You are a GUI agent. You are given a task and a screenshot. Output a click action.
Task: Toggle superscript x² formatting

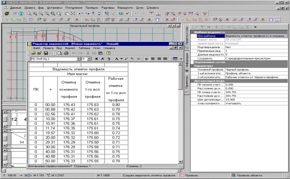pyautogui.click(x=126, y=59)
